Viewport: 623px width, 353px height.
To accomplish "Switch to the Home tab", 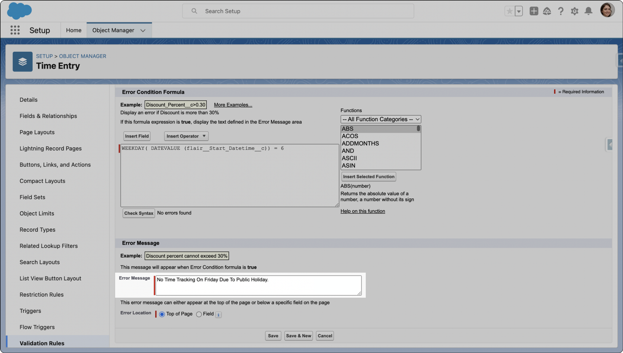I will coord(74,30).
